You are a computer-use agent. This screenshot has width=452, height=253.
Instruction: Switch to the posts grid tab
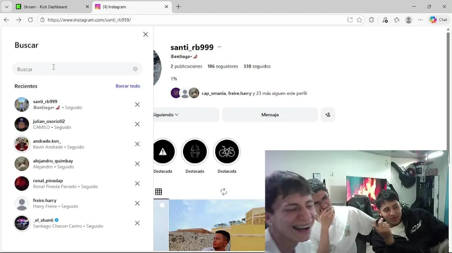[x=158, y=192]
